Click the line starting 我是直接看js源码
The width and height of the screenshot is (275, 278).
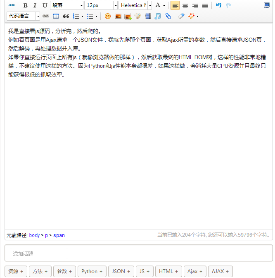point(55,31)
